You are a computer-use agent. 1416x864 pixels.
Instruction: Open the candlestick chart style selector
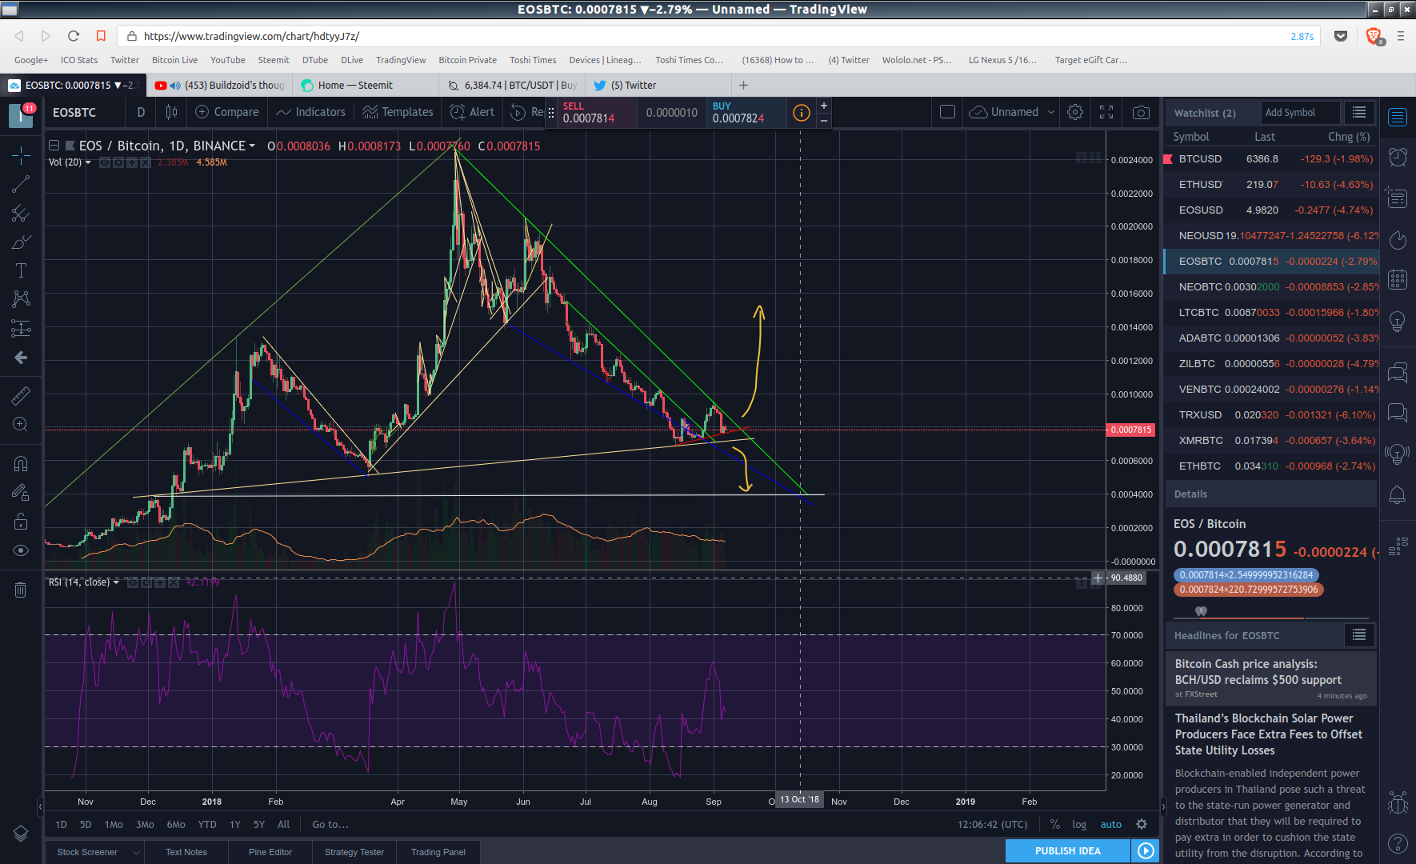click(x=171, y=112)
